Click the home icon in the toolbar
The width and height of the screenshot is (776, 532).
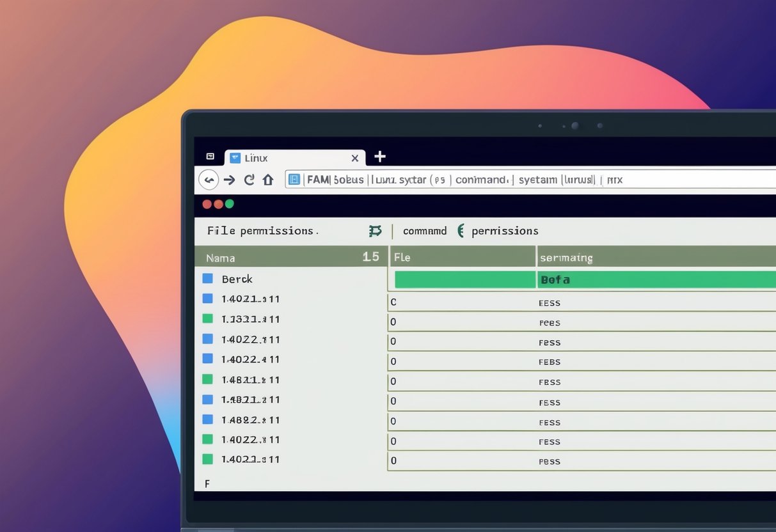tap(267, 180)
